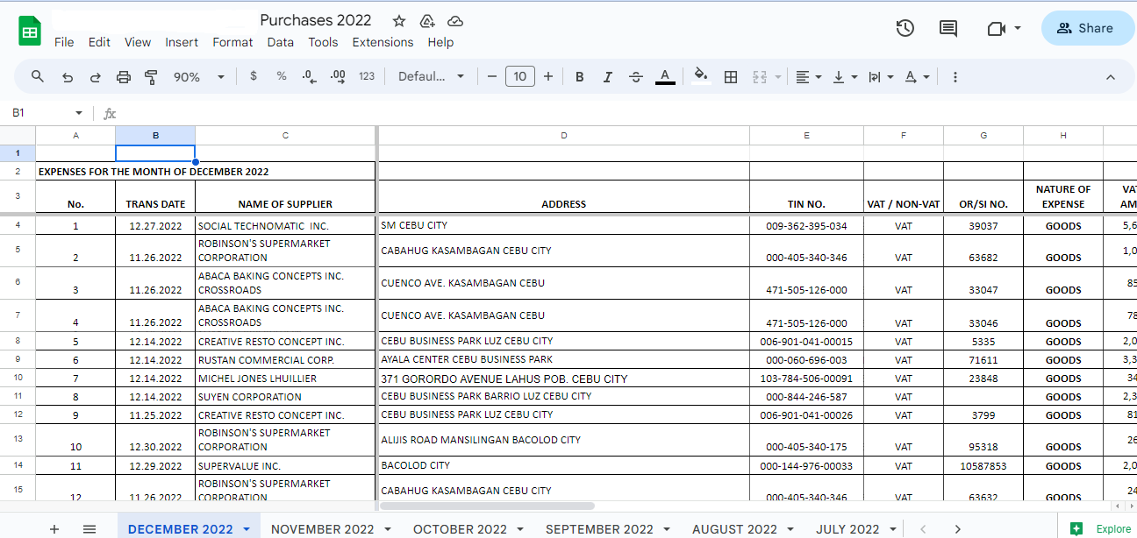Click the Explore button

tap(1102, 528)
